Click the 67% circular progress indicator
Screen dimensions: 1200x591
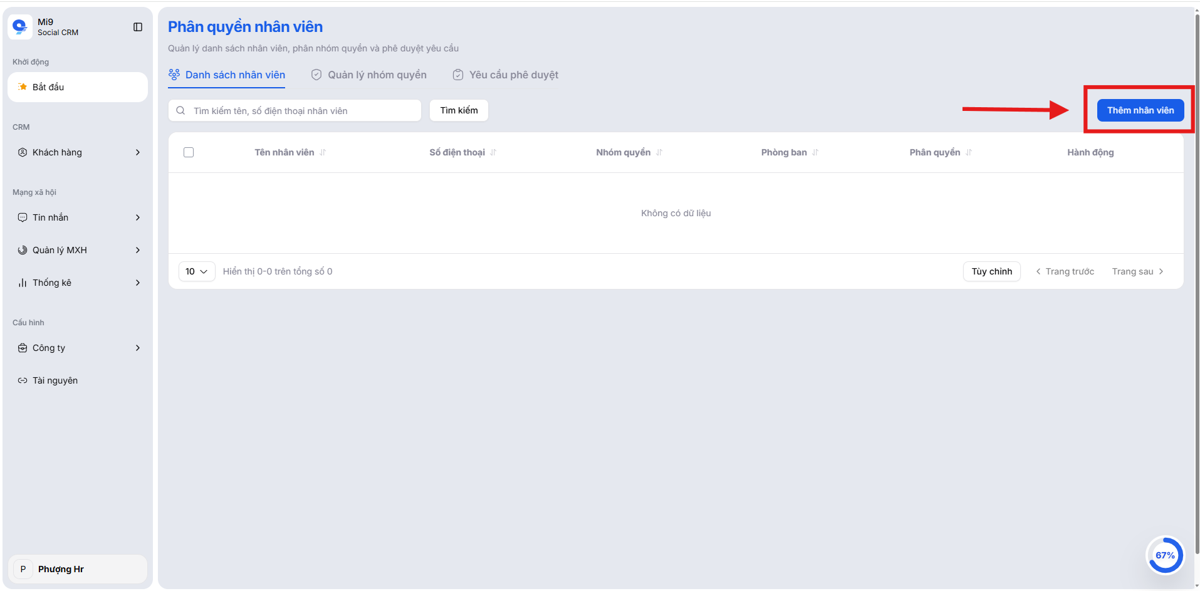[x=1165, y=555]
